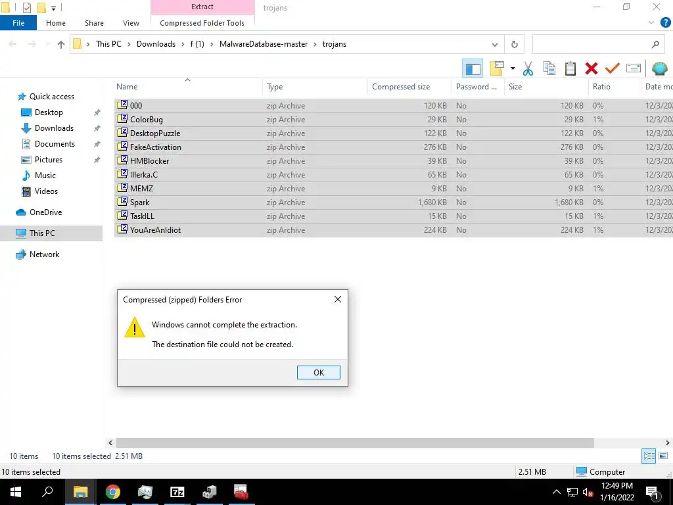This screenshot has height=505, width=673.
Task: Dismiss the extraction error with OK
Action: click(x=319, y=372)
